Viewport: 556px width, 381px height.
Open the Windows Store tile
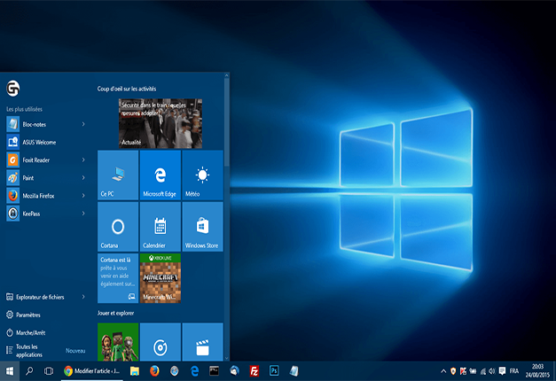pyautogui.click(x=202, y=226)
